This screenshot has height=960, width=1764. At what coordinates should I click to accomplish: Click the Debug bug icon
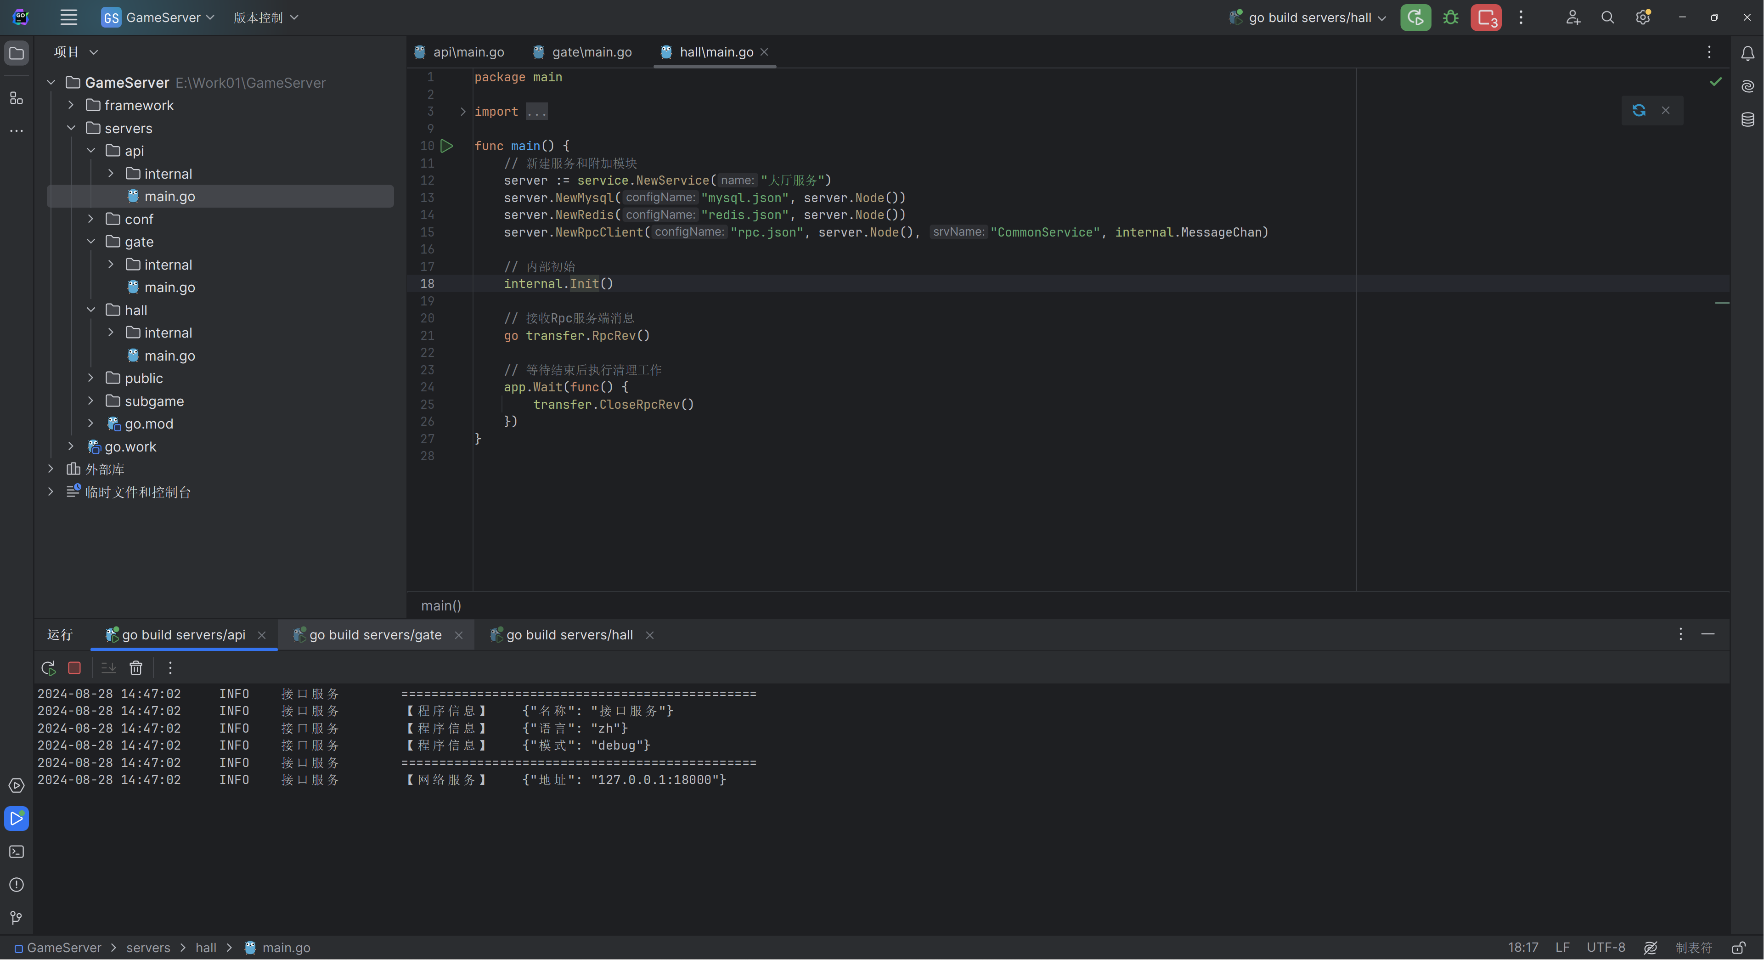tap(1450, 18)
